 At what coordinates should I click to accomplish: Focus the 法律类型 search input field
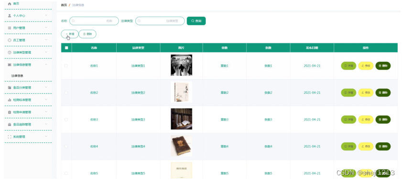(x=160, y=21)
